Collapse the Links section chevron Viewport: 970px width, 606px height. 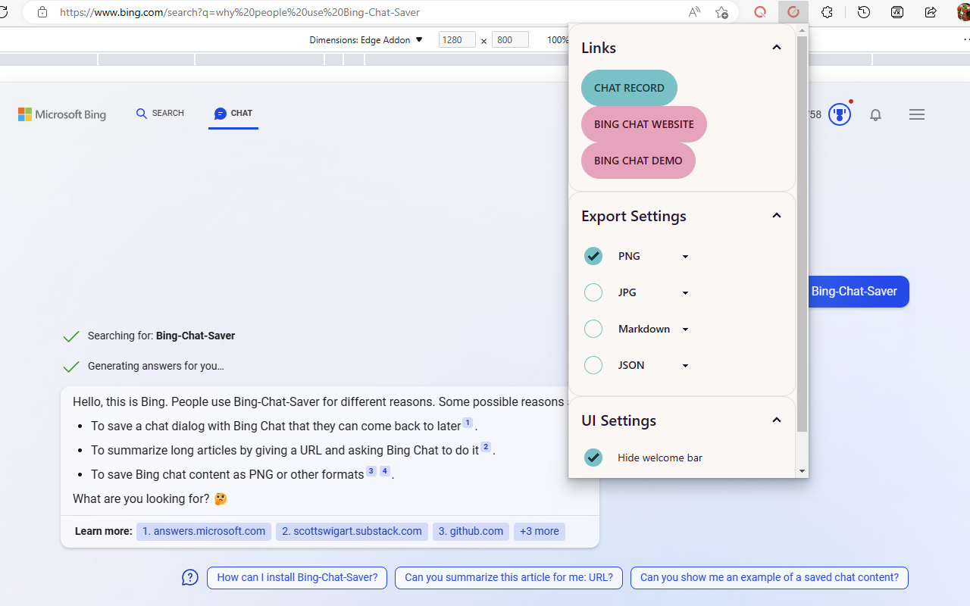pyautogui.click(x=776, y=48)
